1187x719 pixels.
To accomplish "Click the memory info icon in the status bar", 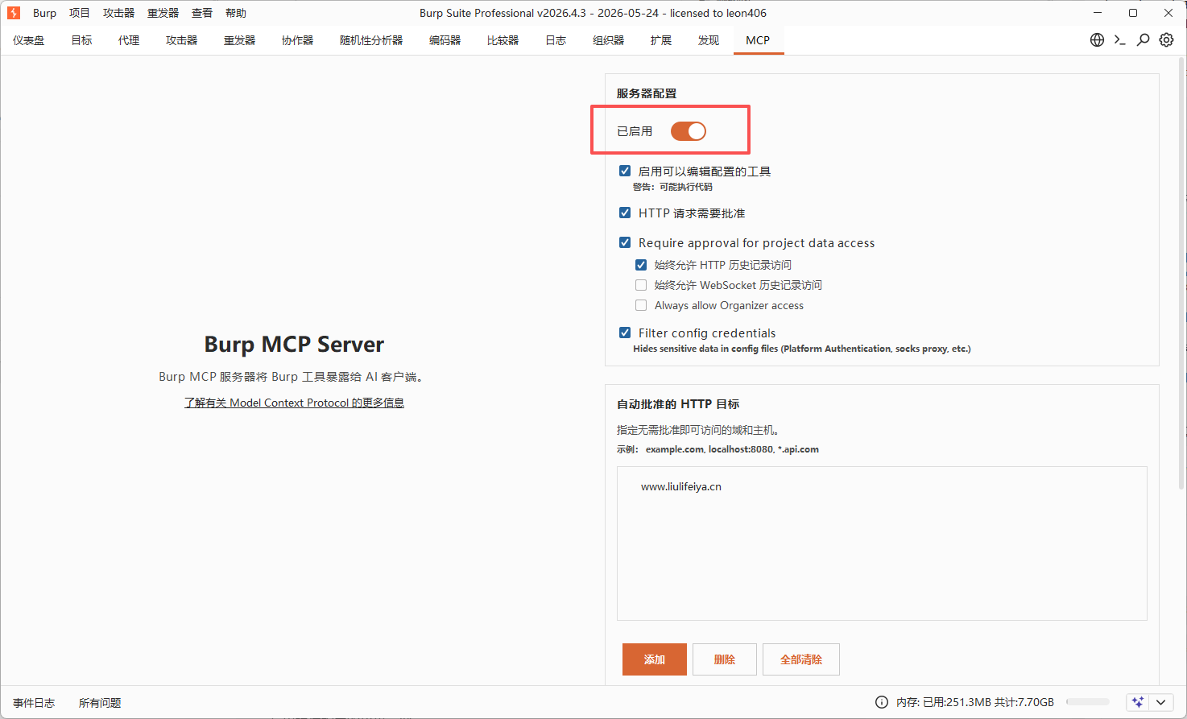I will (x=882, y=702).
